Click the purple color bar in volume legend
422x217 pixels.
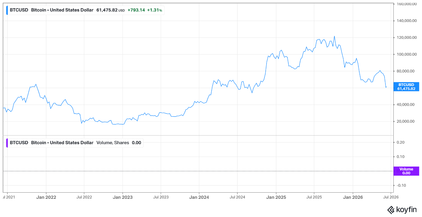(x=7, y=143)
